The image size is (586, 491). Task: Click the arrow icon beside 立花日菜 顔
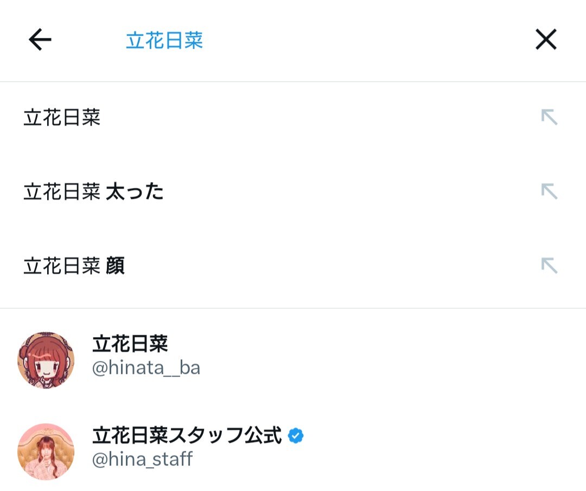(x=549, y=266)
